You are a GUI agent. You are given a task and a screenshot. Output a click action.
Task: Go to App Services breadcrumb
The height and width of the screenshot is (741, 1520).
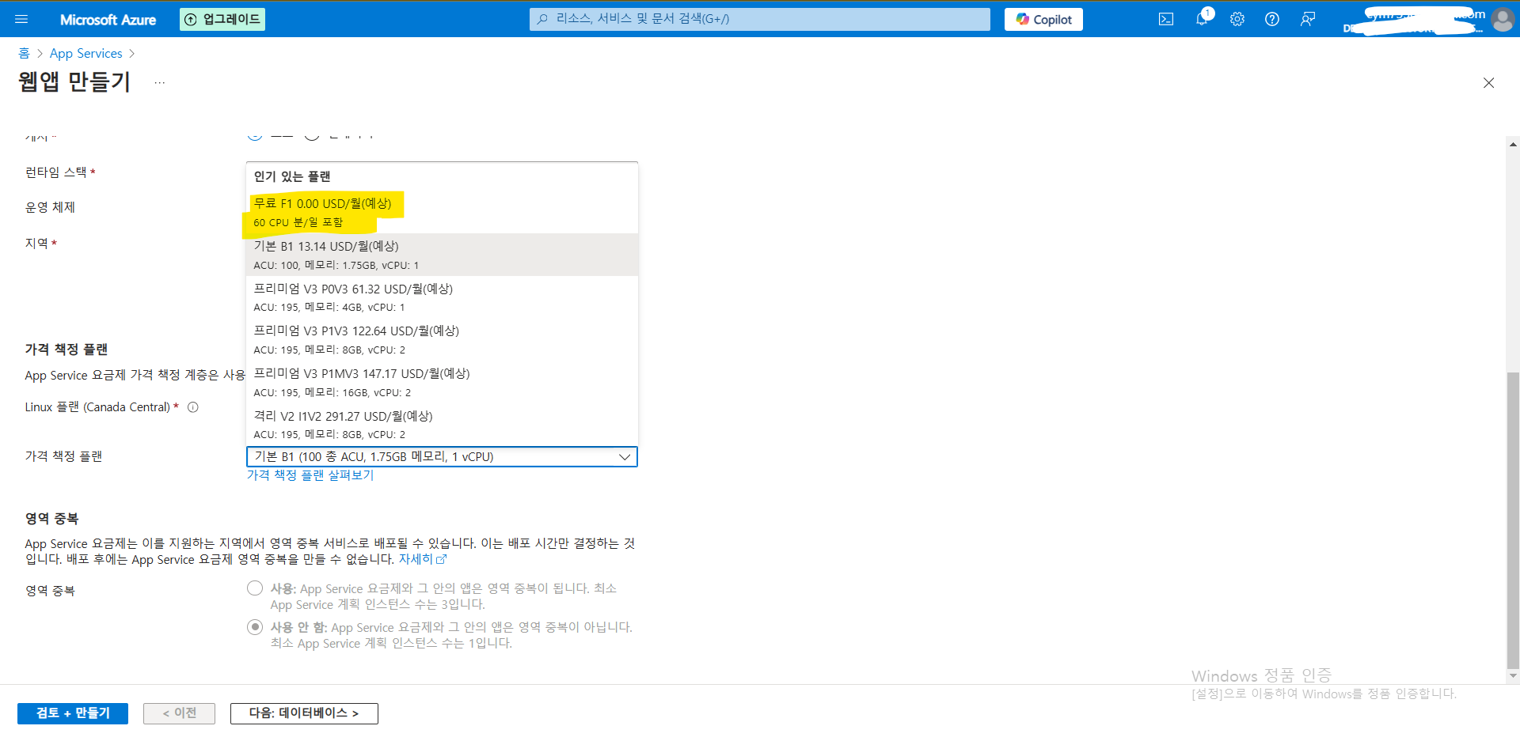coord(86,53)
